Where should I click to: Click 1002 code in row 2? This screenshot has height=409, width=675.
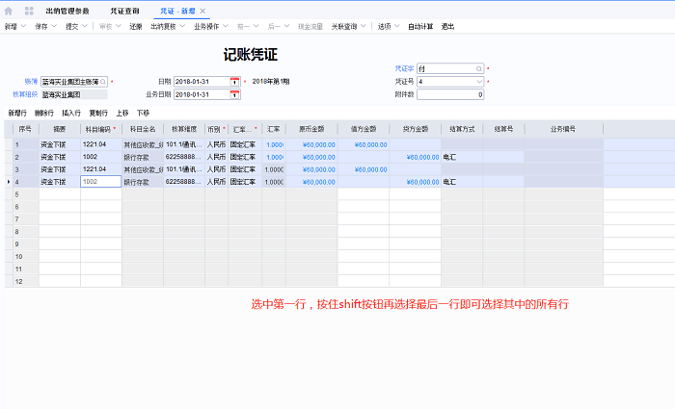tap(90, 157)
